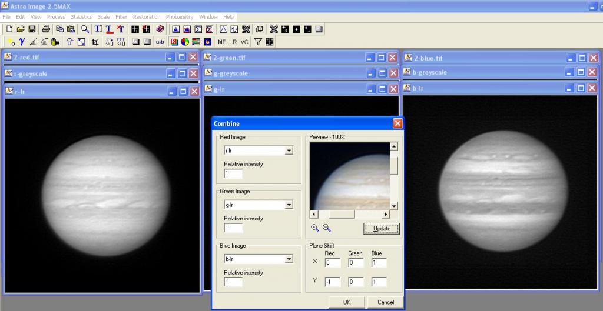Screen dimensions: 603x311
Task: Click Green Image relative intensity field
Action: [233, 228]
